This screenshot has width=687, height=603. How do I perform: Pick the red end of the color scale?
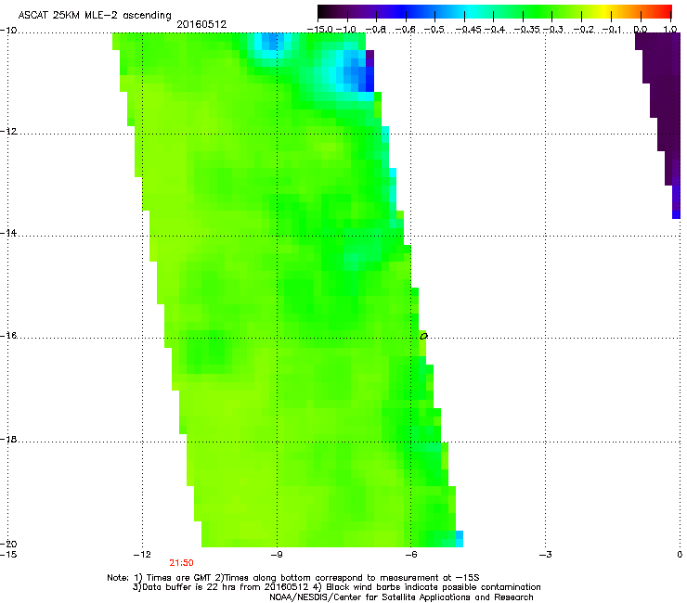665,12
